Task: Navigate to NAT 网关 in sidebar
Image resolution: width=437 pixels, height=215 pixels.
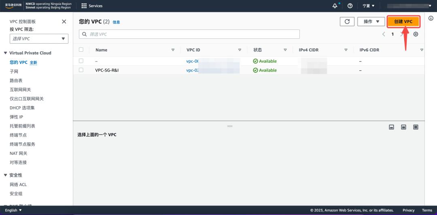Action: [x=18, y=153]
